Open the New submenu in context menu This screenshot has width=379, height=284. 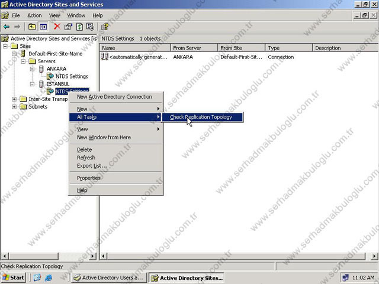pyautogui.click(x=116, y=109)
